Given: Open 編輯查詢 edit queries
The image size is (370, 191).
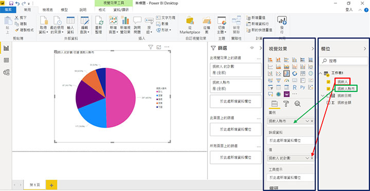Looking at the screenshot, I should point(85,25).
